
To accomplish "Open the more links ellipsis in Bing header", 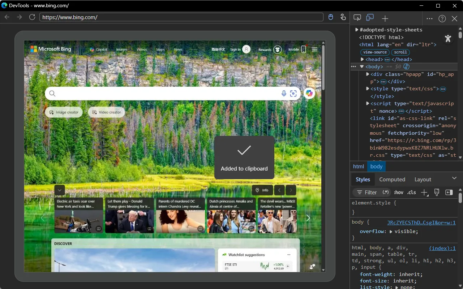I will (194, 49).
